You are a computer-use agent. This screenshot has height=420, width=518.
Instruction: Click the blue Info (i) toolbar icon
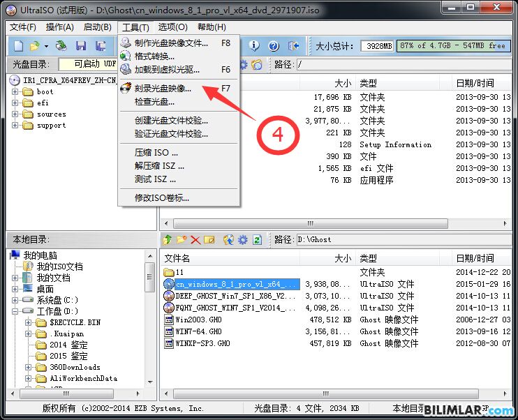click(254, 45)
